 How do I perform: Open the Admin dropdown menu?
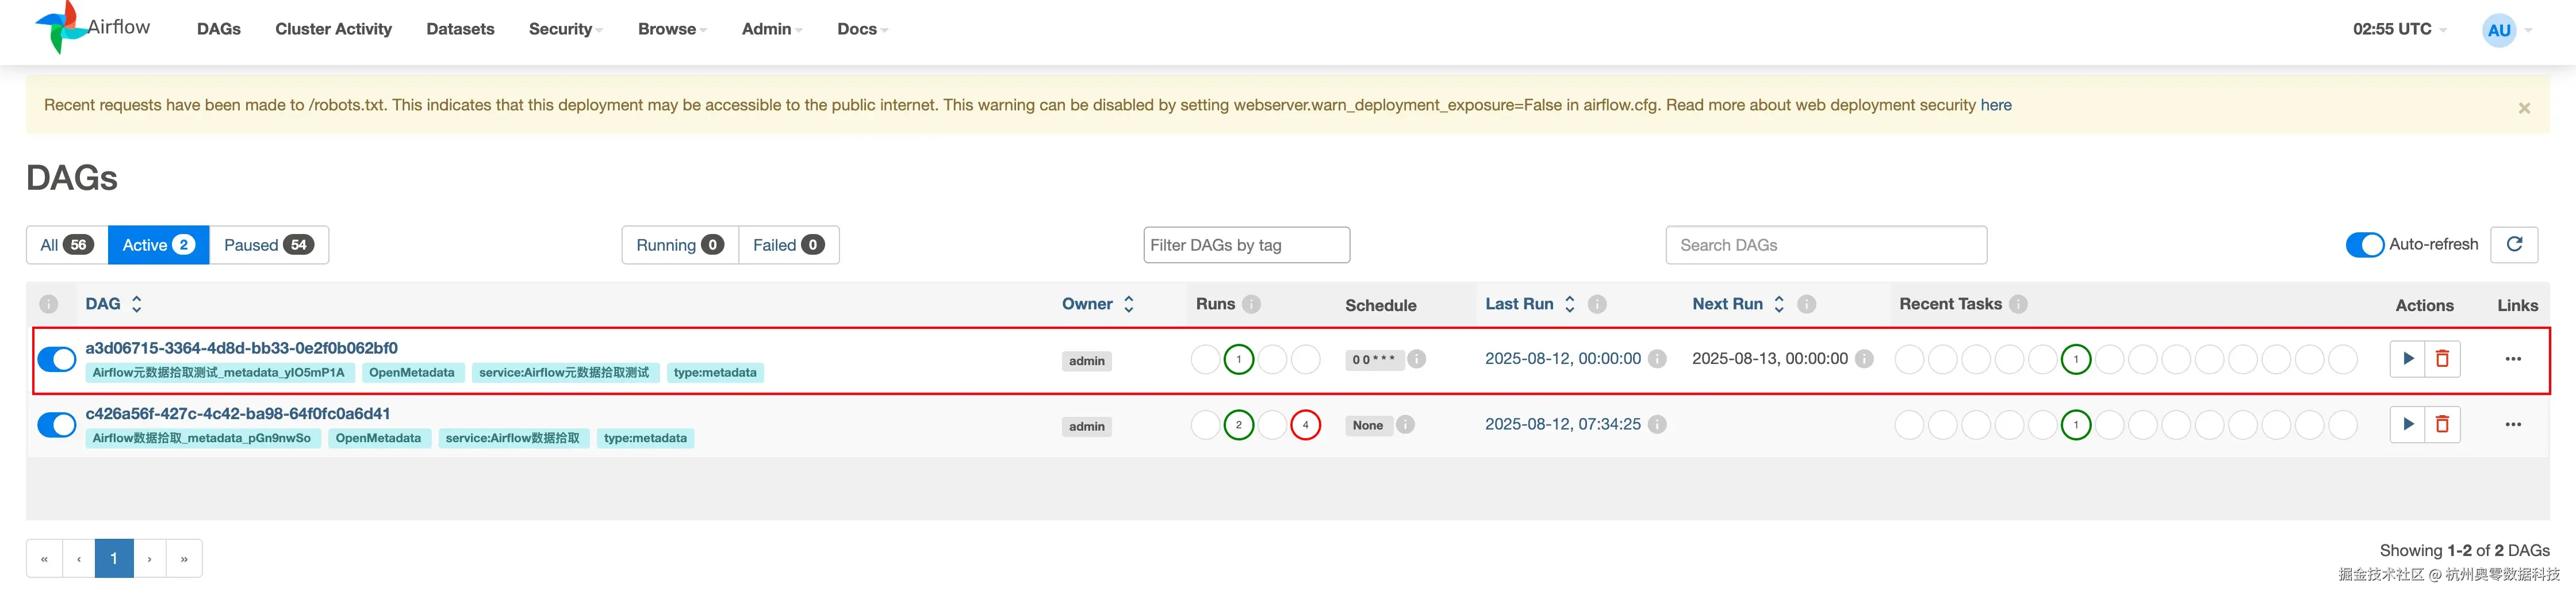coord(772,29)
